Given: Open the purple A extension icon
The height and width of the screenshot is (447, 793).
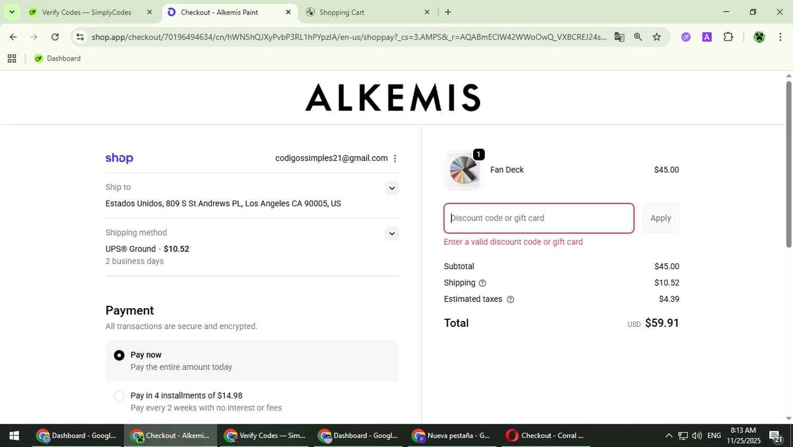Looking at the screenshot, I should click(707, 37).
